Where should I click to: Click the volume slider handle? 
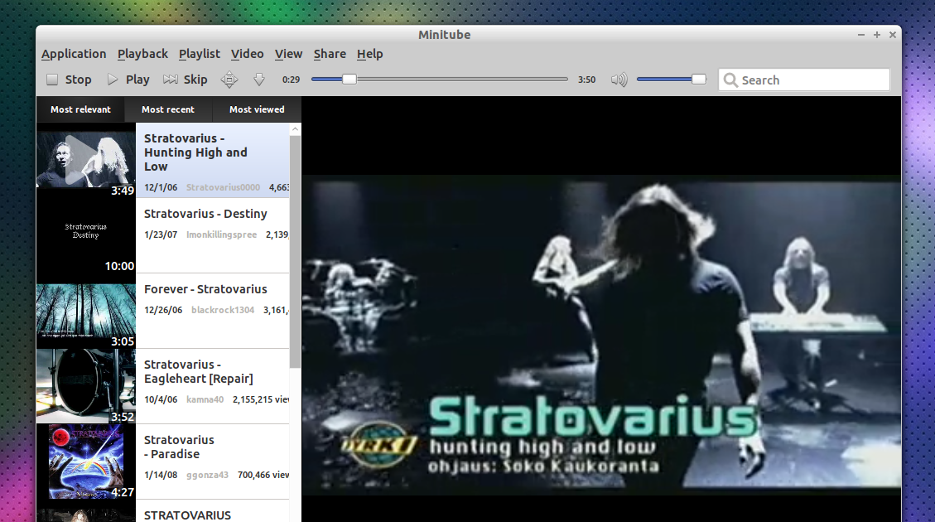pyautogui.click(x=699, y=80)
